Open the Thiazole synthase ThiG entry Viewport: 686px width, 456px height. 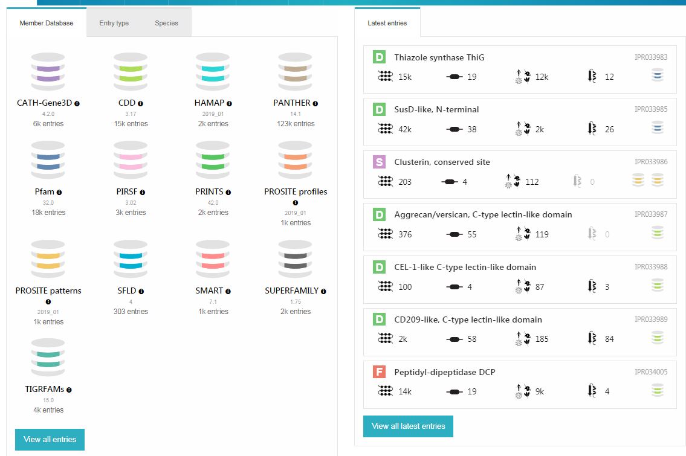click(439, 57)
